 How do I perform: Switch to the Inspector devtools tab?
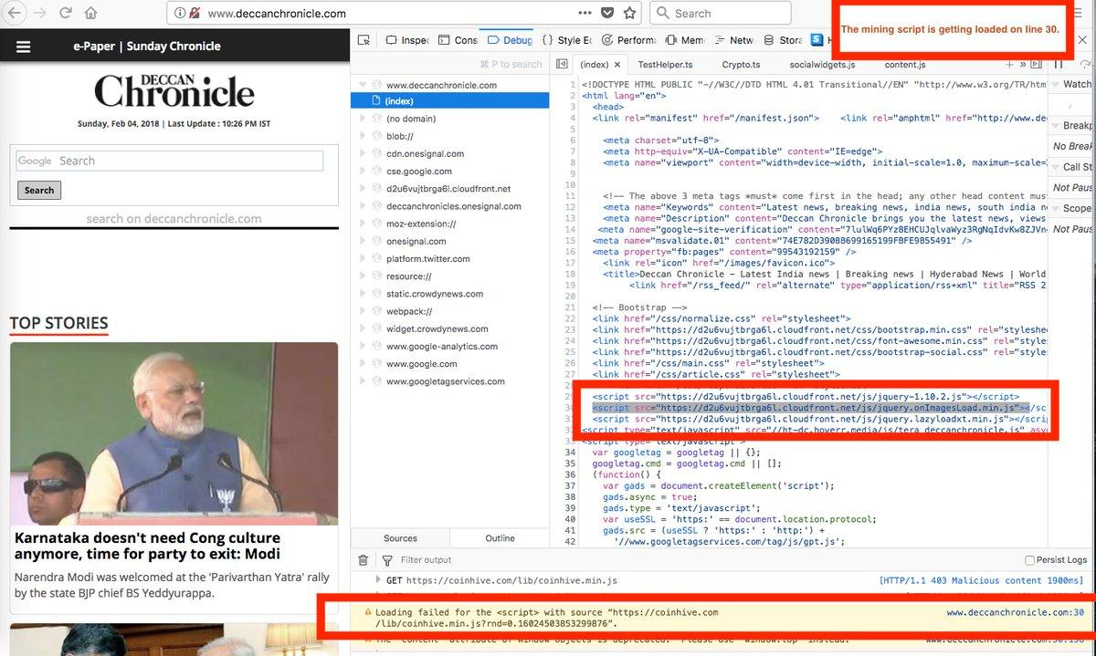(407, 40)
